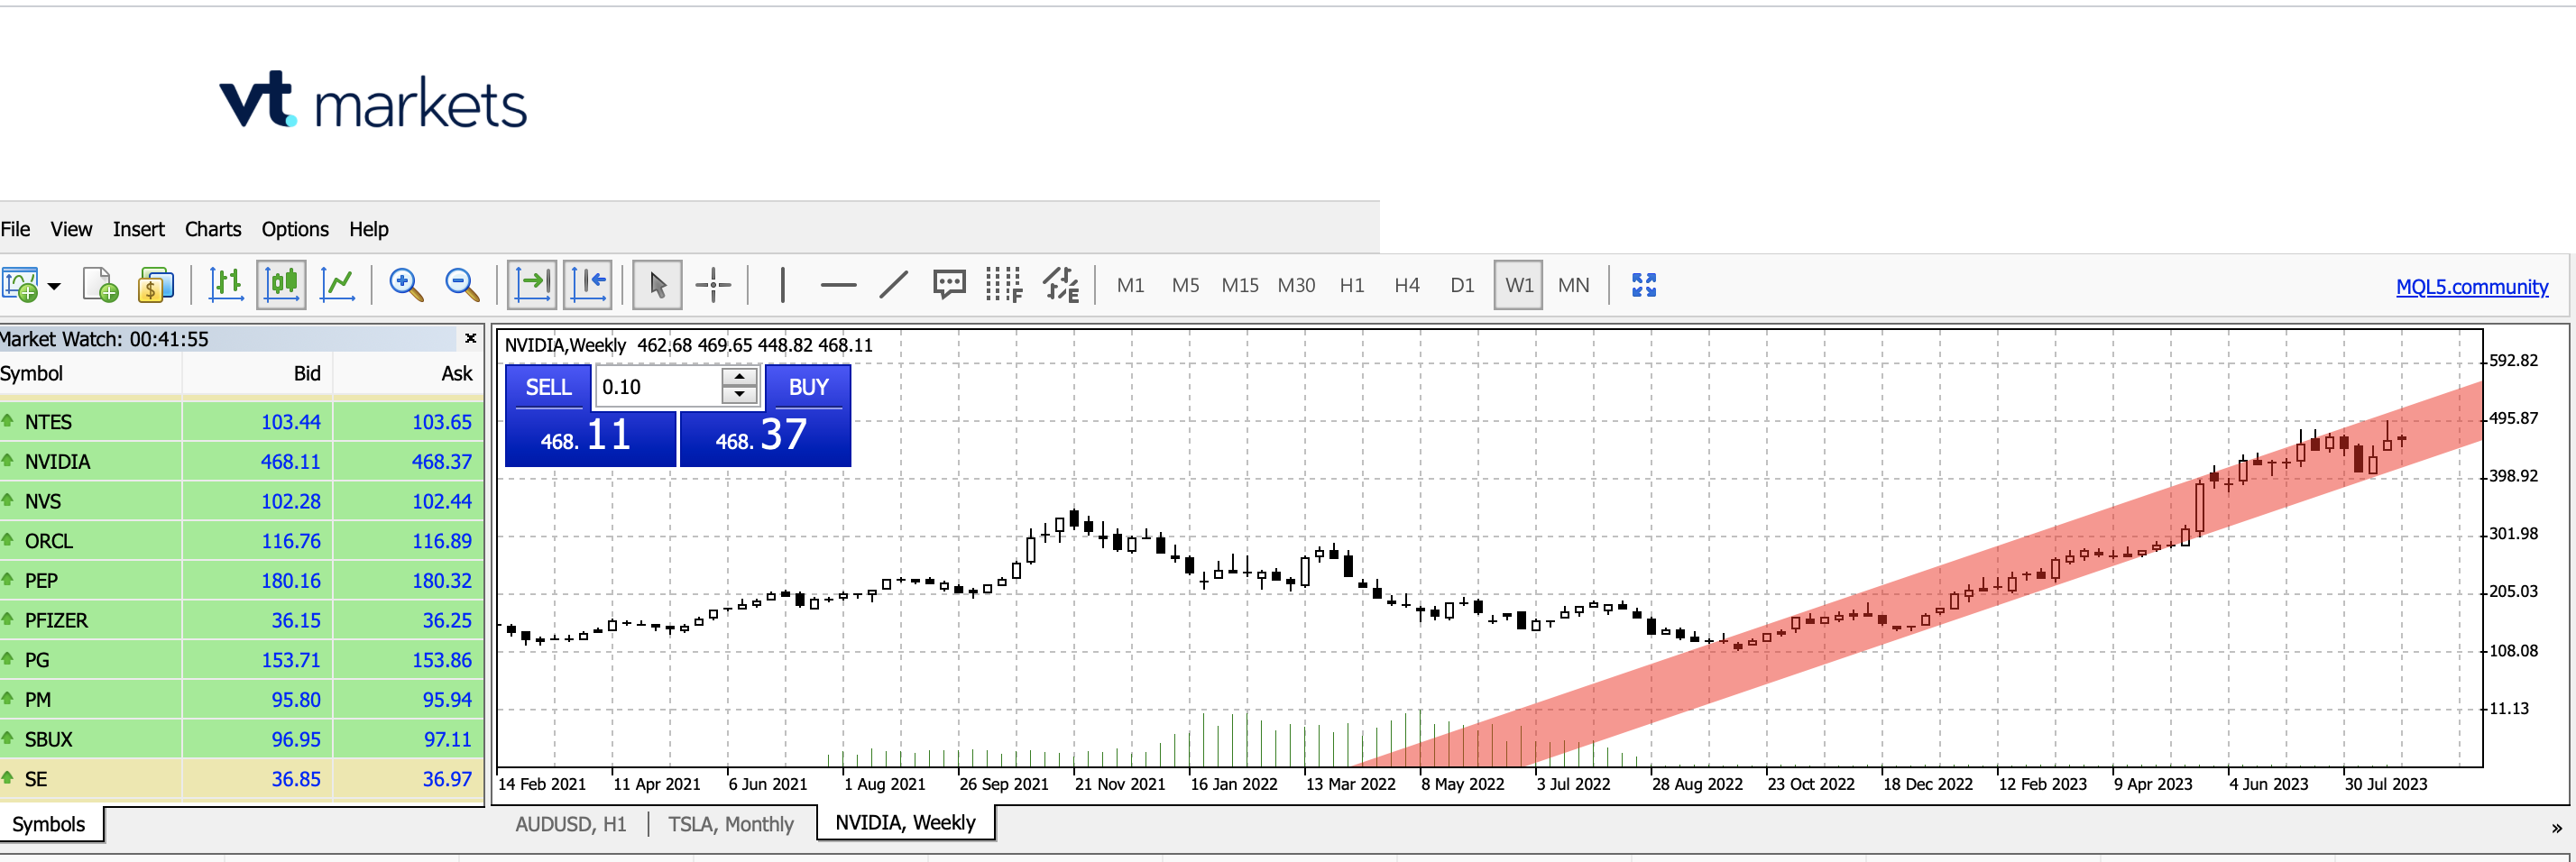Screen dimensions: 2576x862
Task: Open the Options menu
Action: (295, 229)
